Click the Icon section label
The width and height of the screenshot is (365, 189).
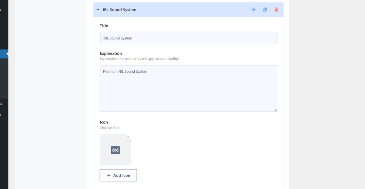click(x=104, y=122)
